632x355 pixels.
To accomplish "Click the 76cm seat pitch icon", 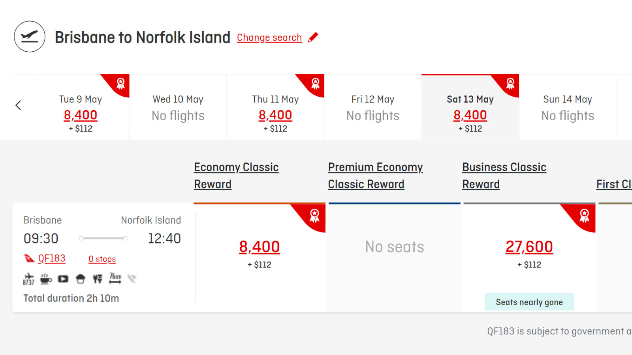I will click(115, 278).
